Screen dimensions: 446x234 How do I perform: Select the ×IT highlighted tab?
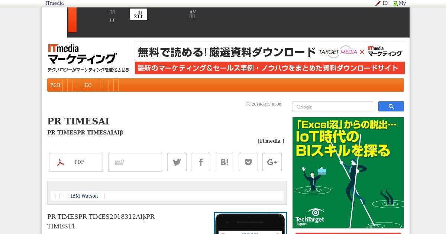coord(138,14)
